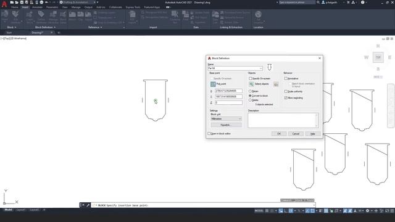This screenshot has width=395, height=222.
Task: Select Convert to block radio button
Action: pos(250,96)
